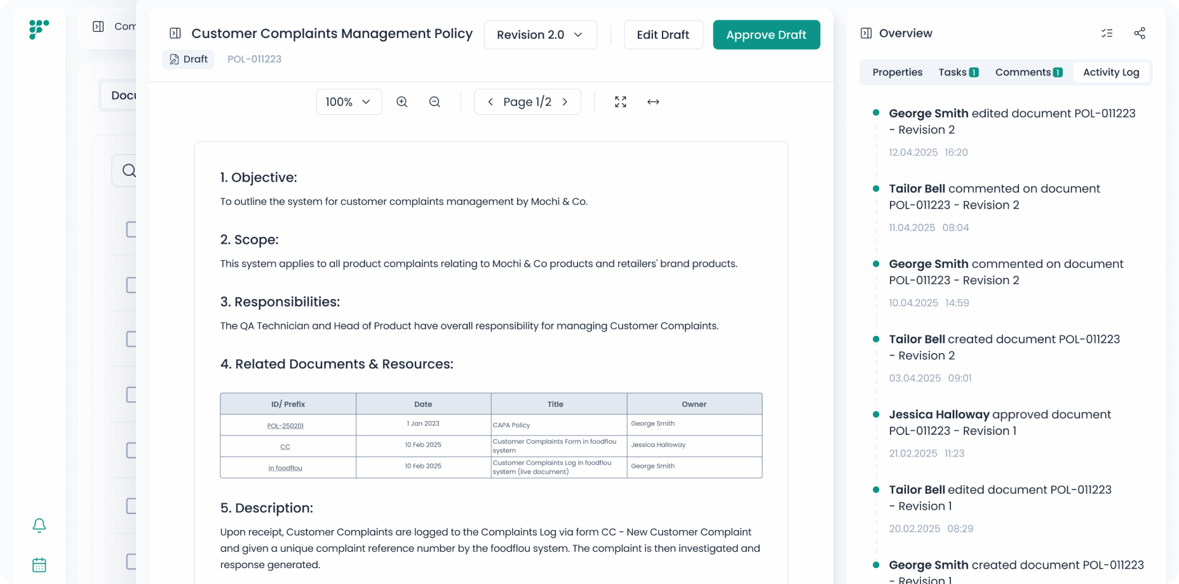Click the 03.04.2025 09:01 timestamp
1179x584 pixels.
[930, 378]
